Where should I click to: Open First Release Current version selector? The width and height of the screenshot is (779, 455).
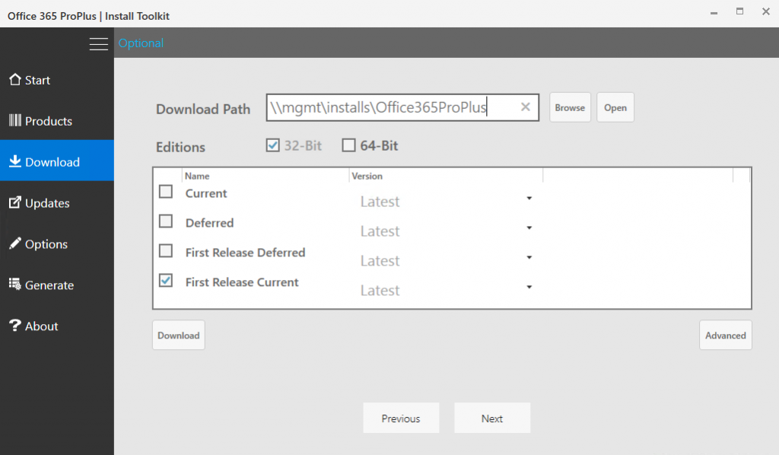click(529, 286)
